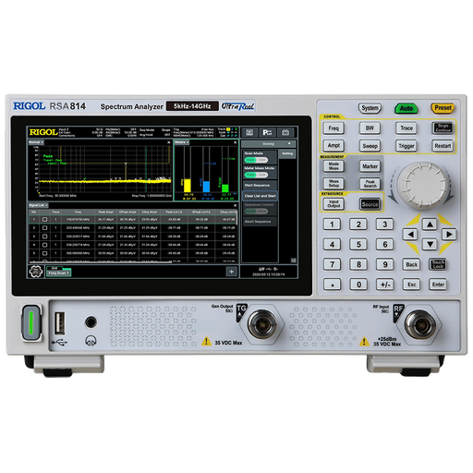Select the Normal window tab
The height and width of the screenshot is (473, 473).
[36, 142]
